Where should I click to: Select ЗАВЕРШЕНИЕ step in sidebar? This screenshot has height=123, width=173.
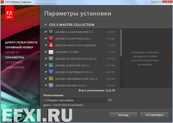pyautogui.click(x=15, y=67)
